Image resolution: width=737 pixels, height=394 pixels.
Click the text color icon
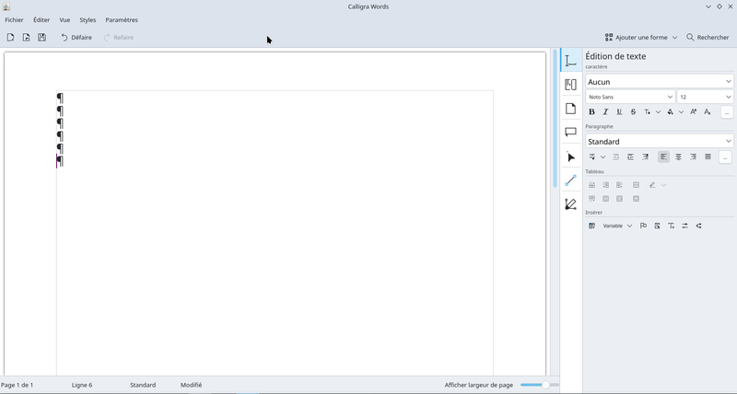(648, 111)
